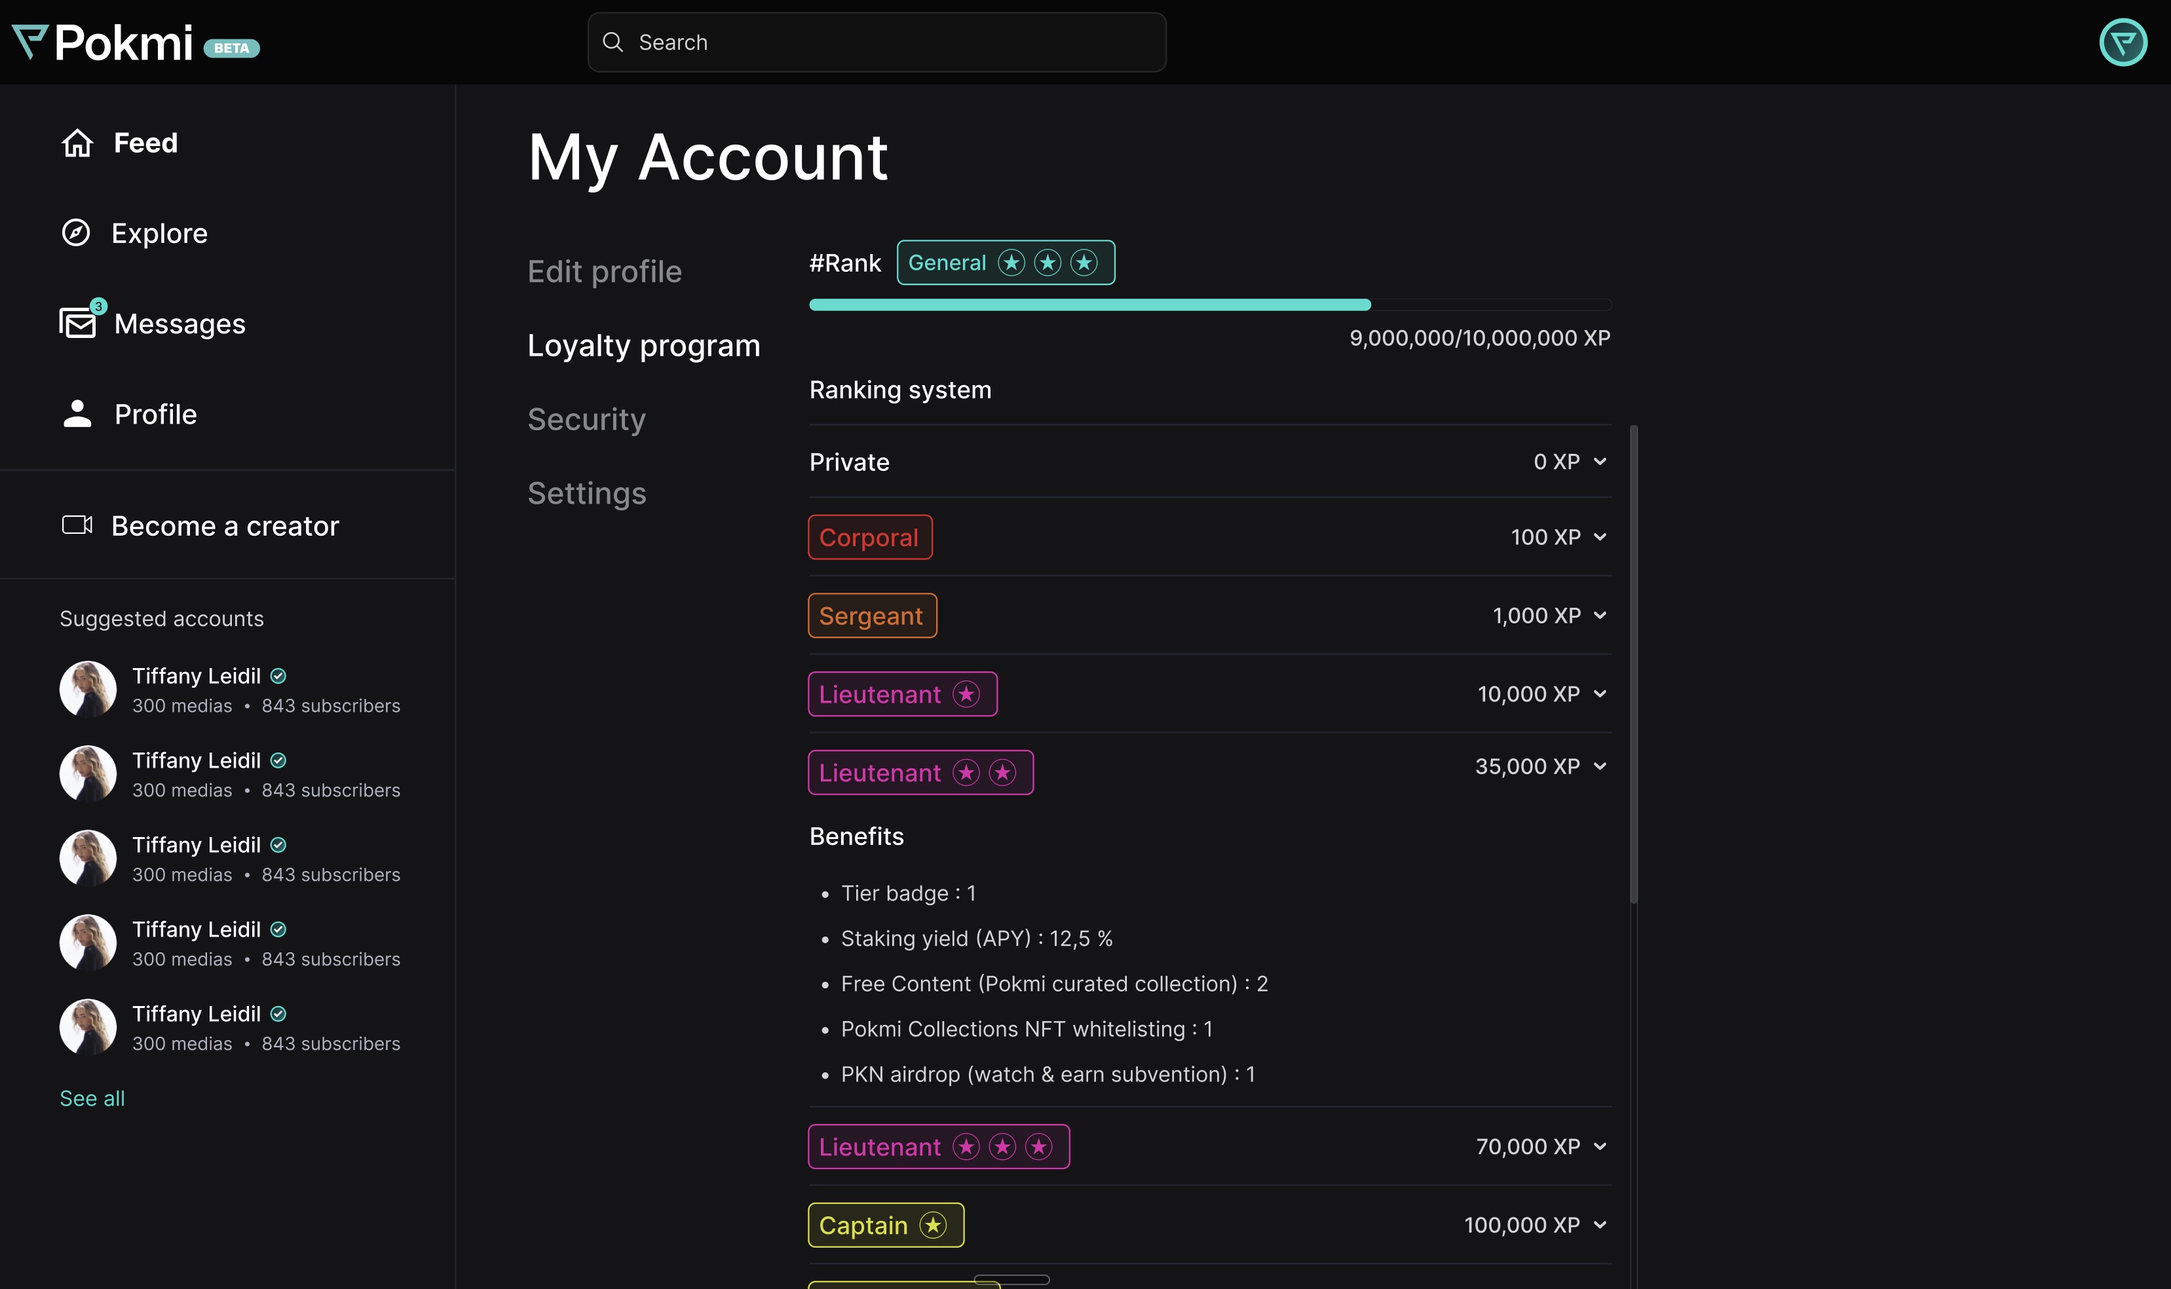Click the Captain rank badge
Screen dimensions: 2171x1289
point(885,1225)
